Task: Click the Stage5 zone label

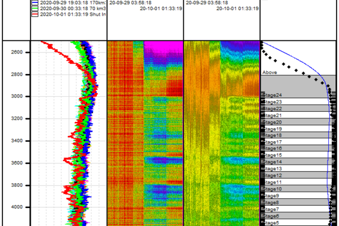Action: 271,223
